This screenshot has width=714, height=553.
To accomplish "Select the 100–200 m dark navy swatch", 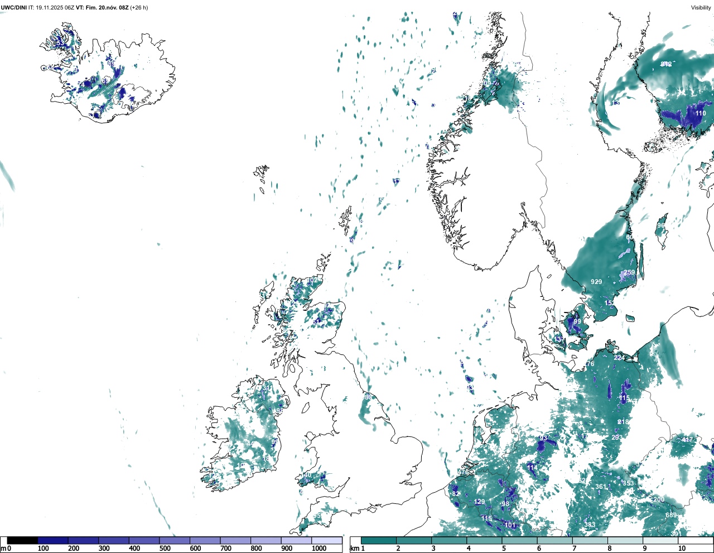I will 53,541.
